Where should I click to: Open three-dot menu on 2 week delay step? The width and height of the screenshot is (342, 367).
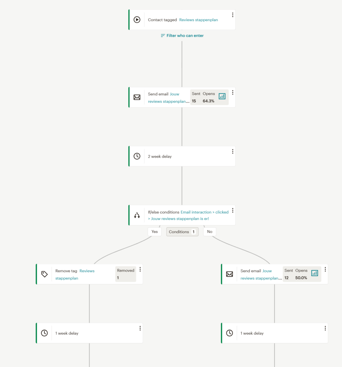(233, 152)
